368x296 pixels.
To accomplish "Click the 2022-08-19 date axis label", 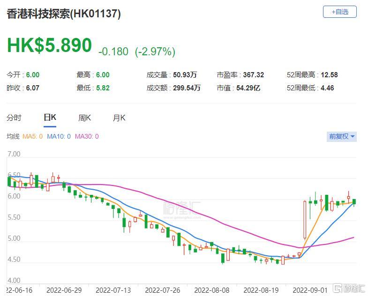I will tap(261, 290).
